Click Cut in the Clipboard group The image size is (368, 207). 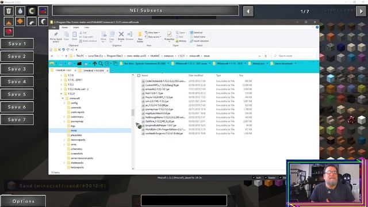83,33
